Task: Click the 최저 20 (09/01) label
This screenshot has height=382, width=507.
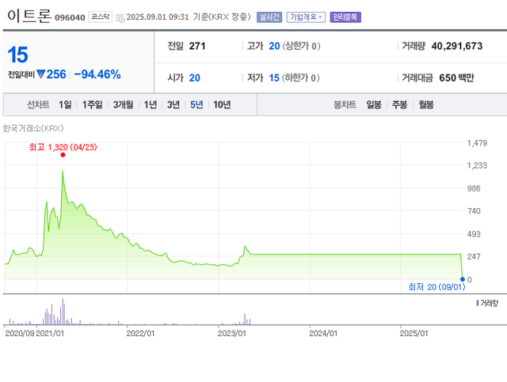Action: tap(436, 287)
